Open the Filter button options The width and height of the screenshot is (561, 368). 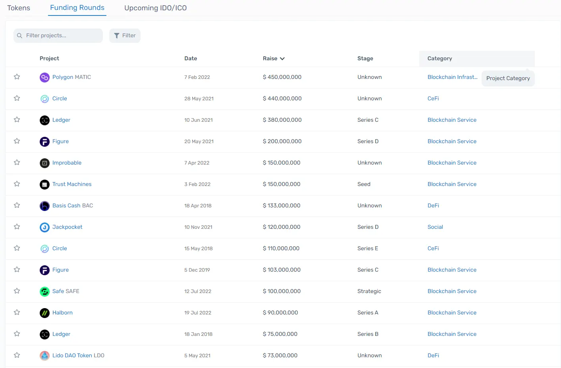125,36
